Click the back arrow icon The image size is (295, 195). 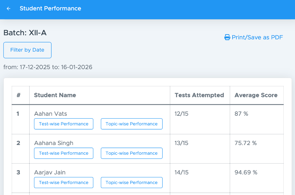point(9,8)
